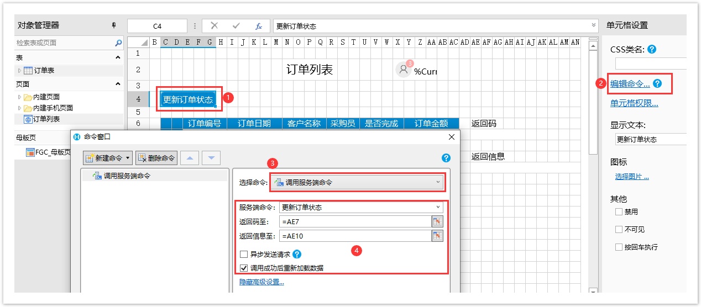Select 调用服务端命令 in command list
Screen dimensions: 701x307
[127, 176]
